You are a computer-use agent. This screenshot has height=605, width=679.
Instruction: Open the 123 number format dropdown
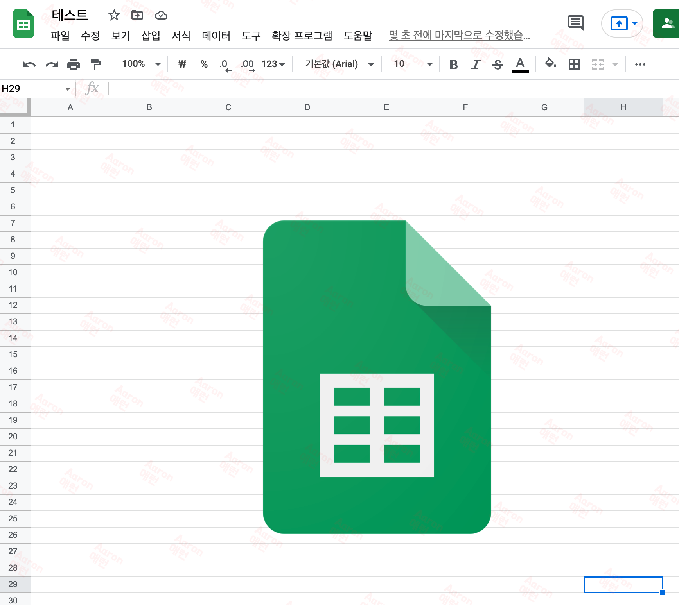tap(273, 64)
